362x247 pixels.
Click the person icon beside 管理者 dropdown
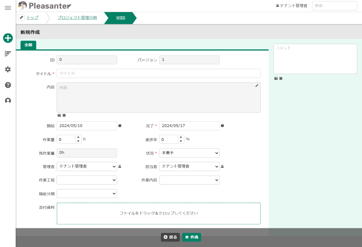[x=120, y=166]
